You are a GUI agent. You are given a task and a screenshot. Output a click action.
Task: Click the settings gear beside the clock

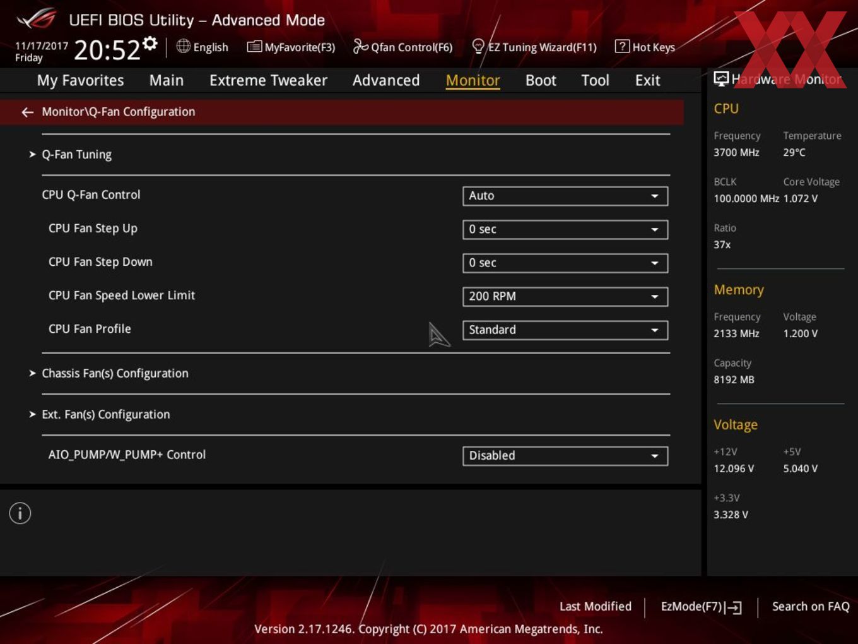pyautogui.click(x=150, y=43)
